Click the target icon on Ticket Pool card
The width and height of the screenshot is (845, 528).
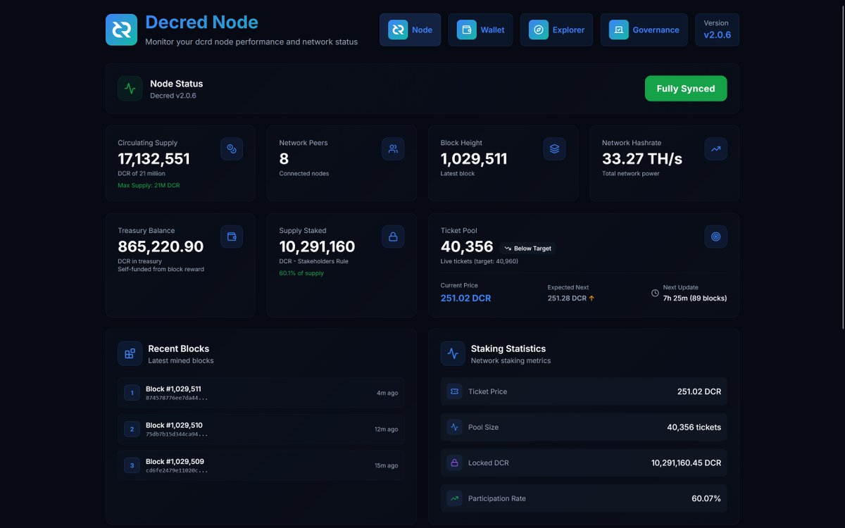pos(715,237)
